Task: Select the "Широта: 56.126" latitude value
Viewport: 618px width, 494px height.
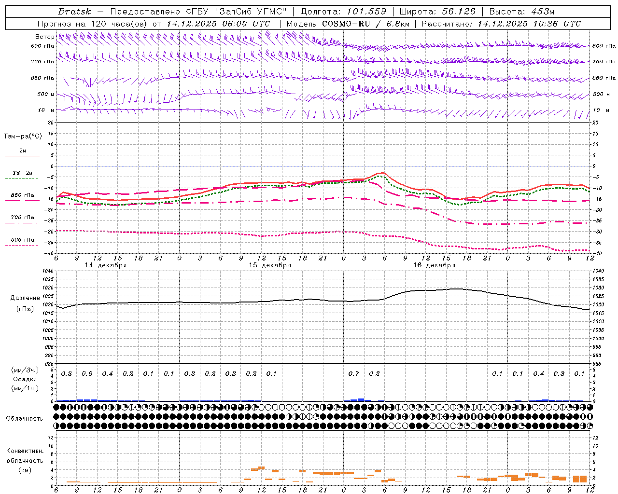Action: [437, 12]
